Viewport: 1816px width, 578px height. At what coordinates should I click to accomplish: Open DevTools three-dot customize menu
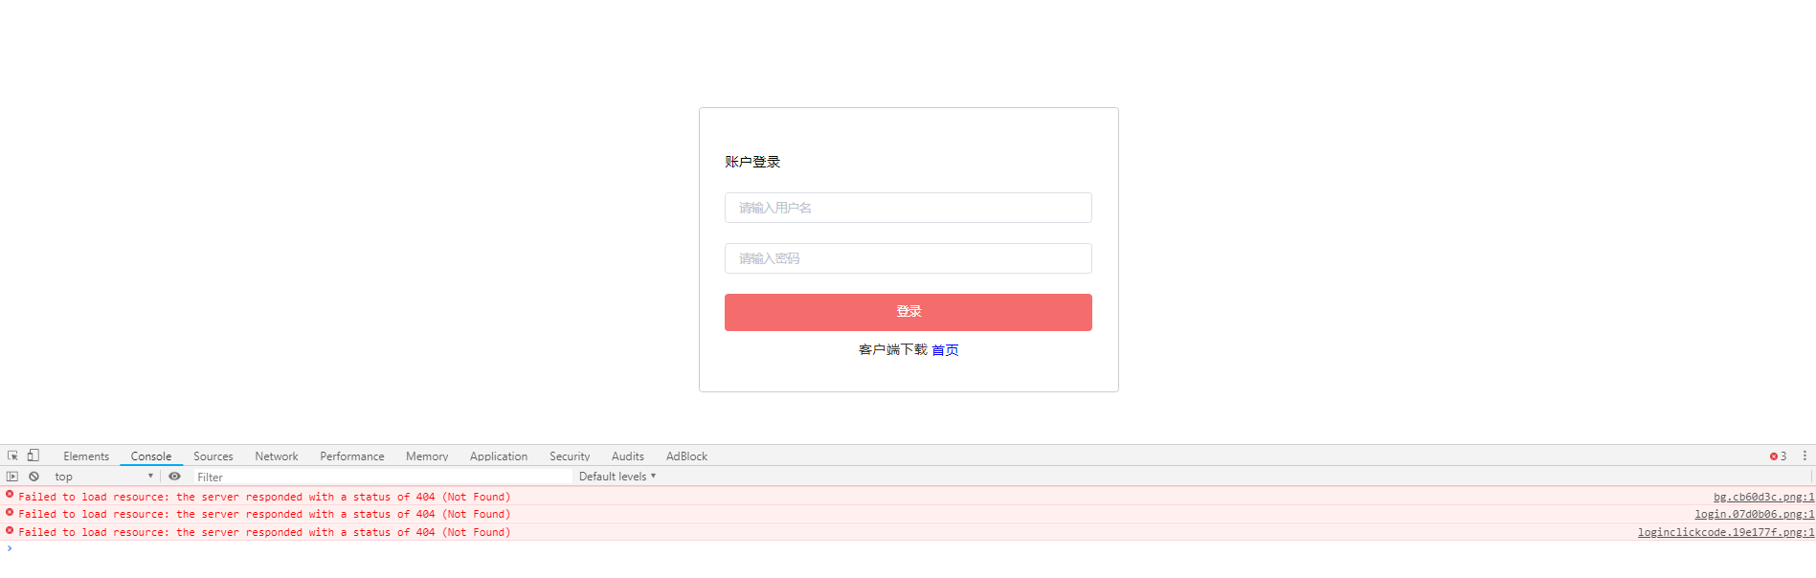(1805, 456)
